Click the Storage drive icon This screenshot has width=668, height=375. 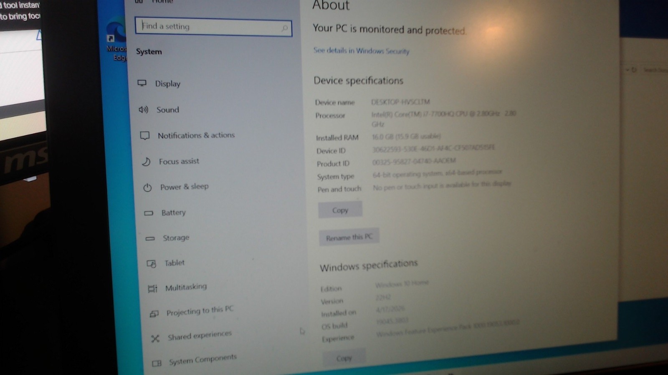point(150,238)
